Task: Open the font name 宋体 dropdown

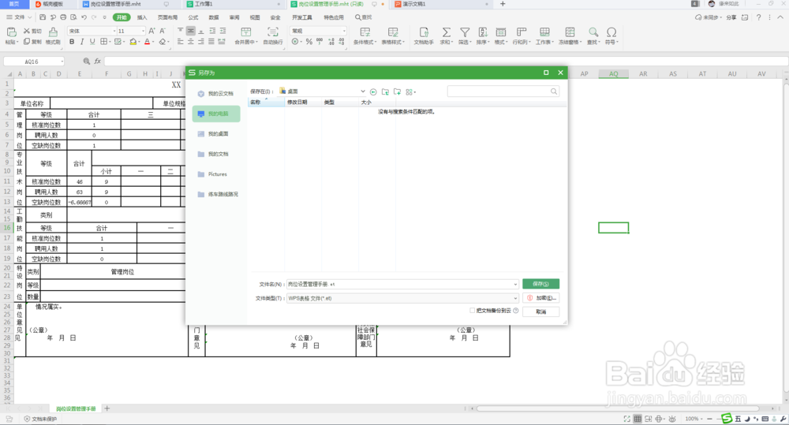Action: point(114,31)
